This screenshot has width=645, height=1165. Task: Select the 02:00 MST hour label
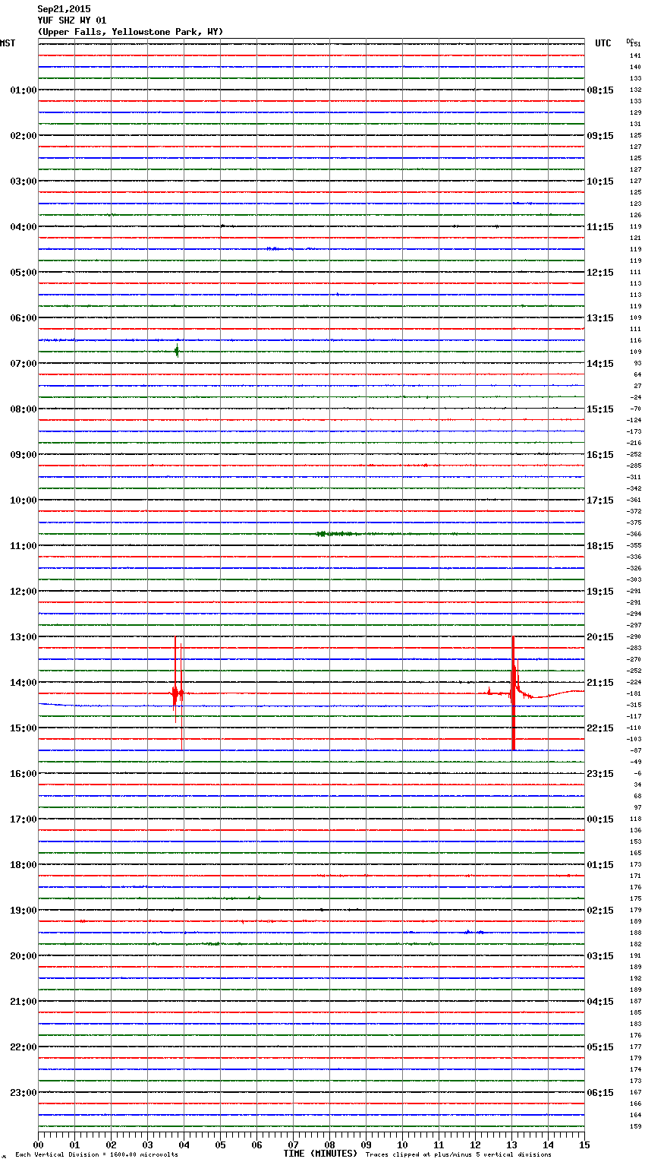pos(23,136)
